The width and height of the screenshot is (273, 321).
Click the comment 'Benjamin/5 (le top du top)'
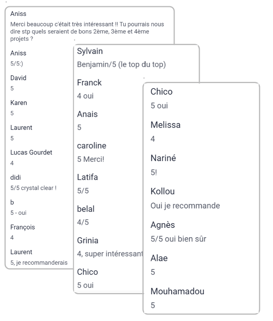(121, 64)
